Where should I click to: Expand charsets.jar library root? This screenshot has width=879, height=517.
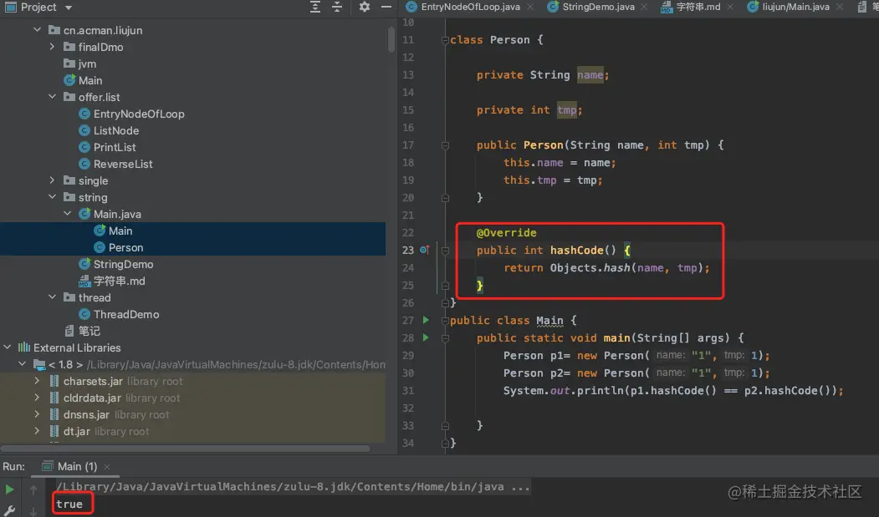(x=37, y=381)
